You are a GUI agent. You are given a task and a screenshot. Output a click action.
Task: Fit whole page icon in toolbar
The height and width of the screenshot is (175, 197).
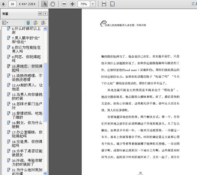tap(112, 4)
